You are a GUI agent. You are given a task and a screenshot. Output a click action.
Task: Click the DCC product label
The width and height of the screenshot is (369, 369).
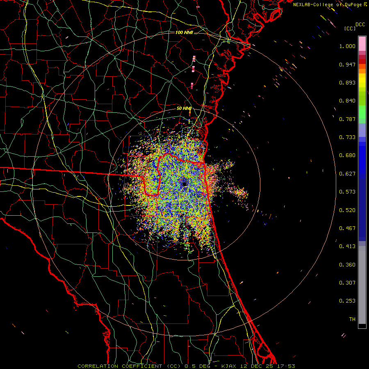pos(360,25)
